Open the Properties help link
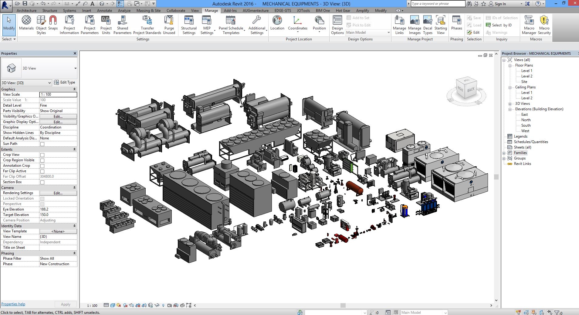 (13, 304)
